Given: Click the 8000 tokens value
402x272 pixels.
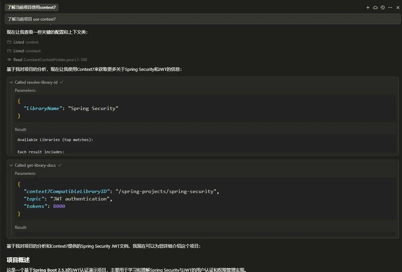Looking at the screenshot, I should 59,207.
